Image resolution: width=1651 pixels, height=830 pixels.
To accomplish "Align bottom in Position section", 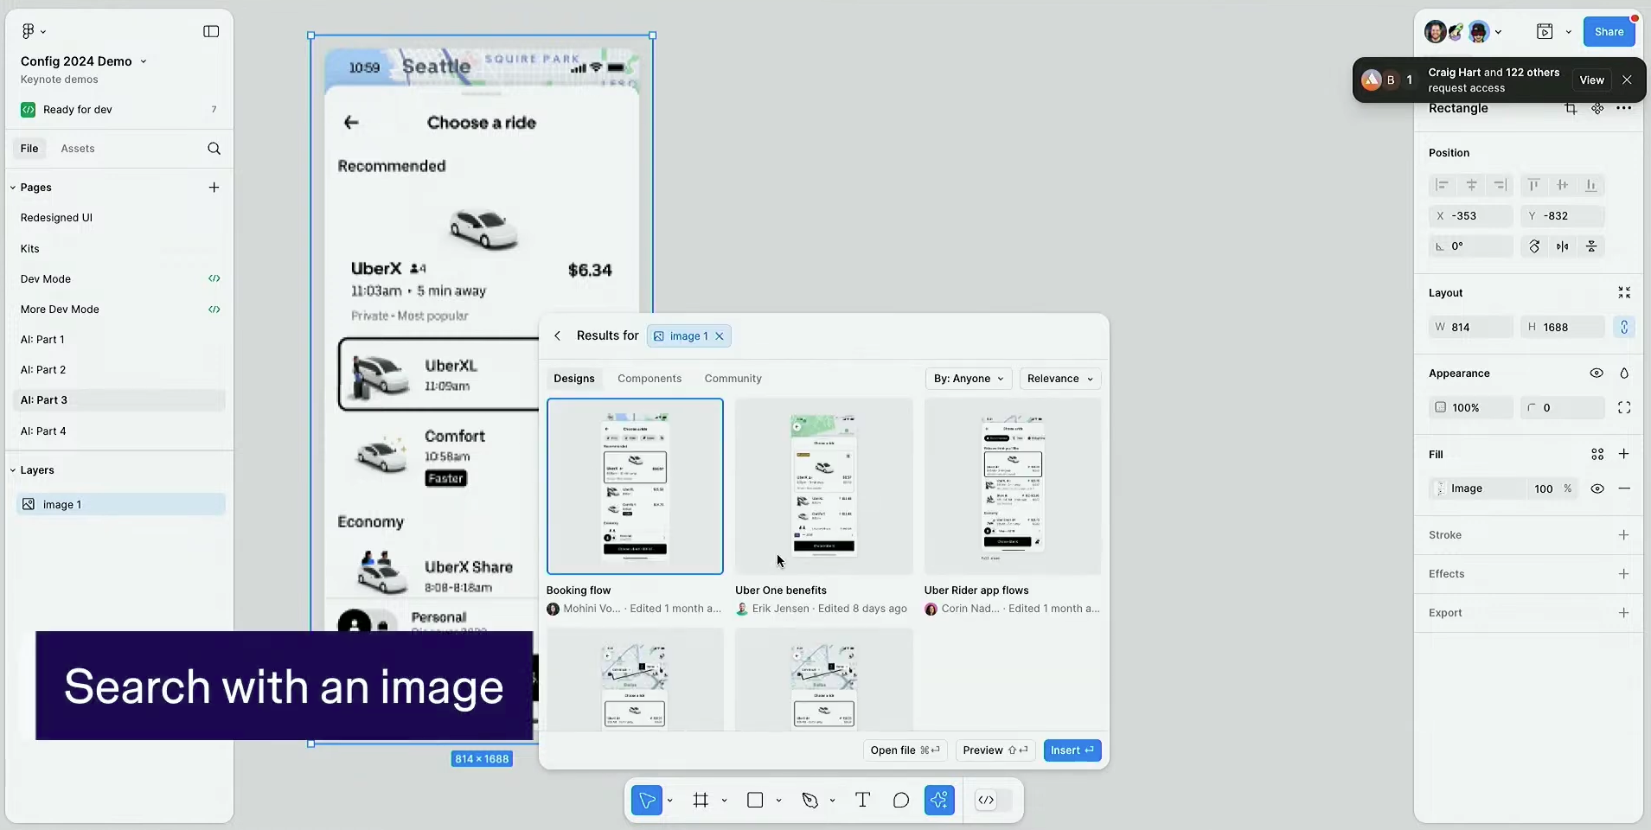I will tap(1591, 185).
